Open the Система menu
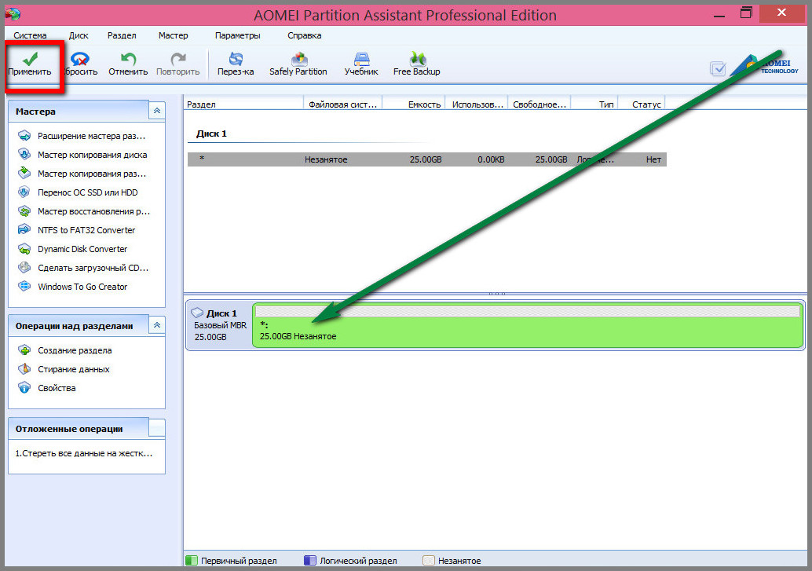This screenshot has width=812, height=571. point(30,35)
